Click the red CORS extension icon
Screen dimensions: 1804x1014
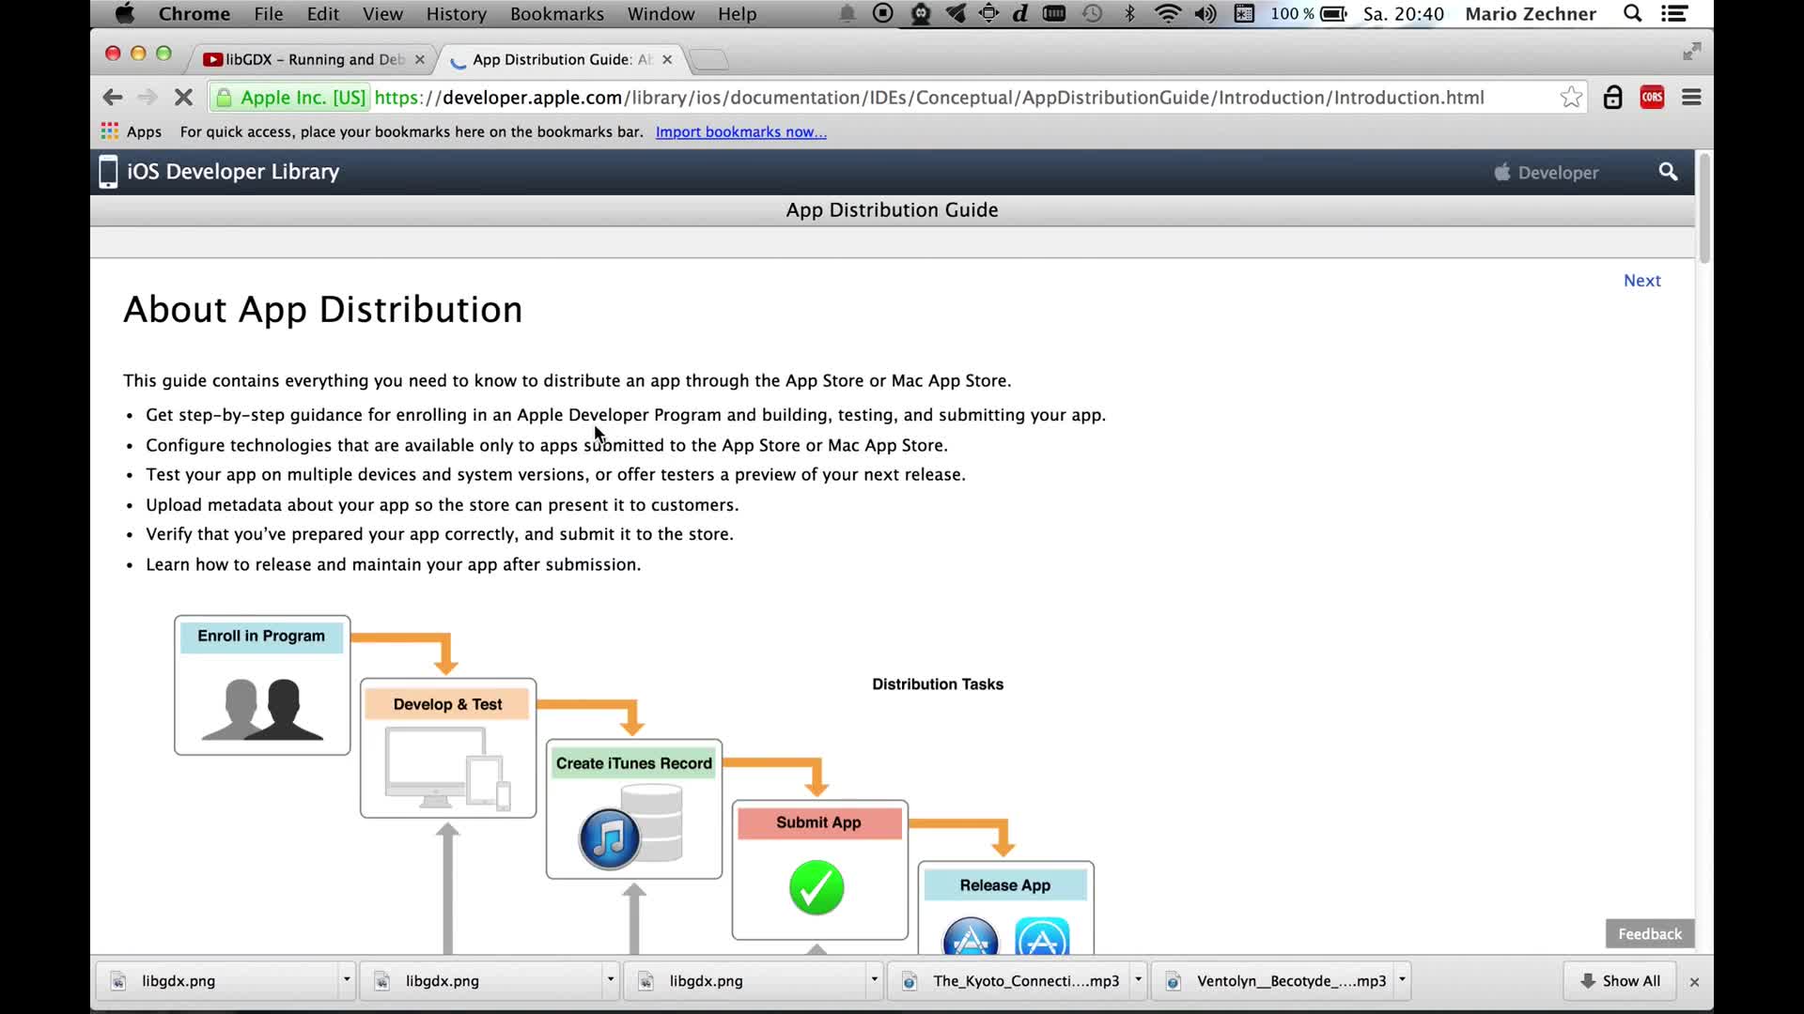[1652, 98]
